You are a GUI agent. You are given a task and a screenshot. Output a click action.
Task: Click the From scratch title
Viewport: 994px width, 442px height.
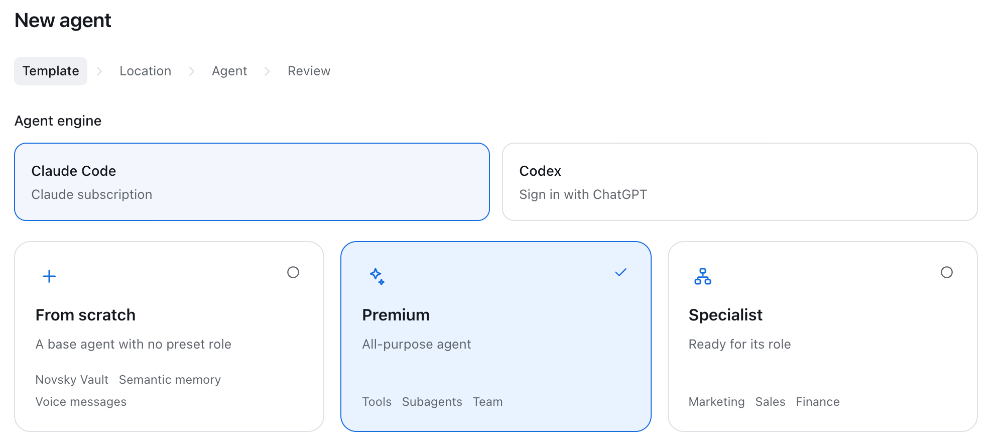(86, 315)
